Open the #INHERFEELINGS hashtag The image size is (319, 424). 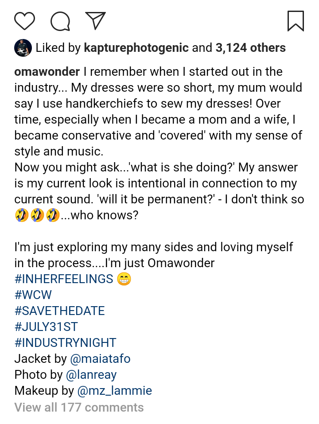pyautogui.click(x=64, y=279)
